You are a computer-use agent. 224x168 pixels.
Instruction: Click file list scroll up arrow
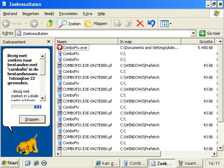click(220, 42)
